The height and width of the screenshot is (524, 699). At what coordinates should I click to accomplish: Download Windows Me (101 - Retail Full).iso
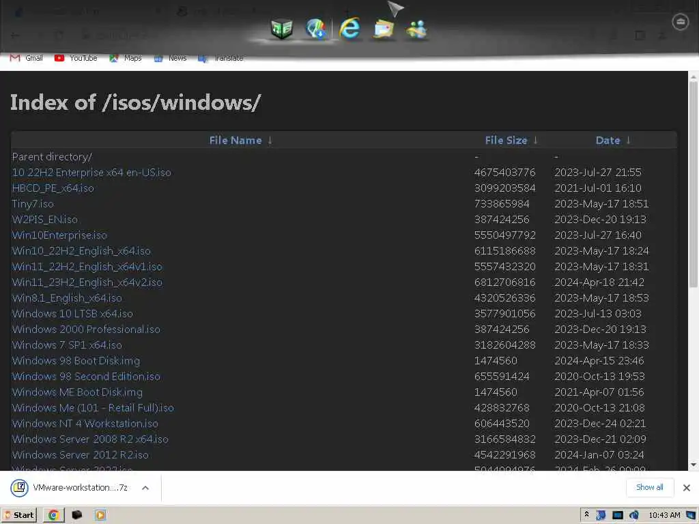tap(93, 408)
